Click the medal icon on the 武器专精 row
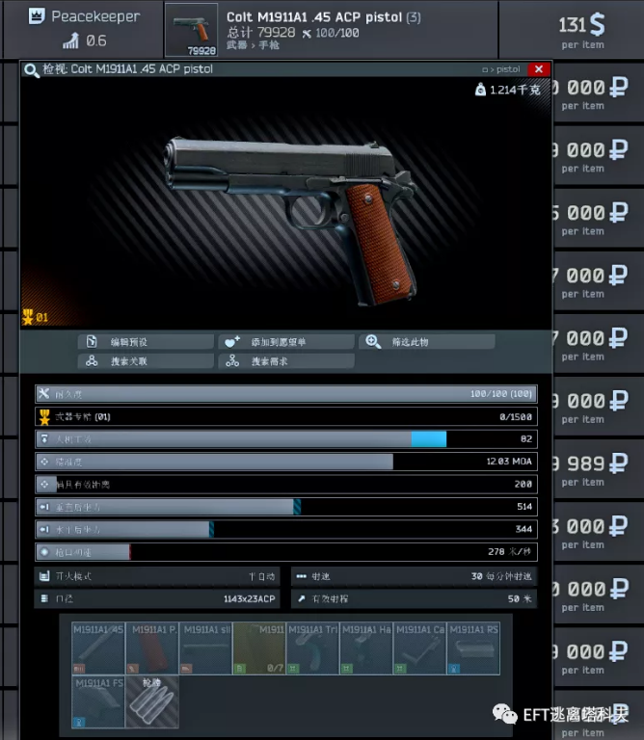The width and height of the screenshot is (644, 740). coord(44,416)
